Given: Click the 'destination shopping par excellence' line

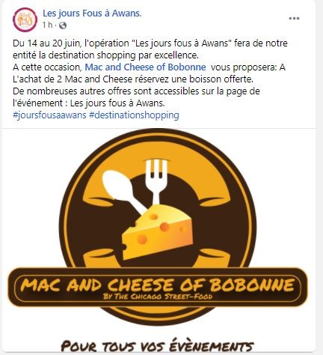Looking at the screenshot, I should pyautogui.click(x=105, y=55).
